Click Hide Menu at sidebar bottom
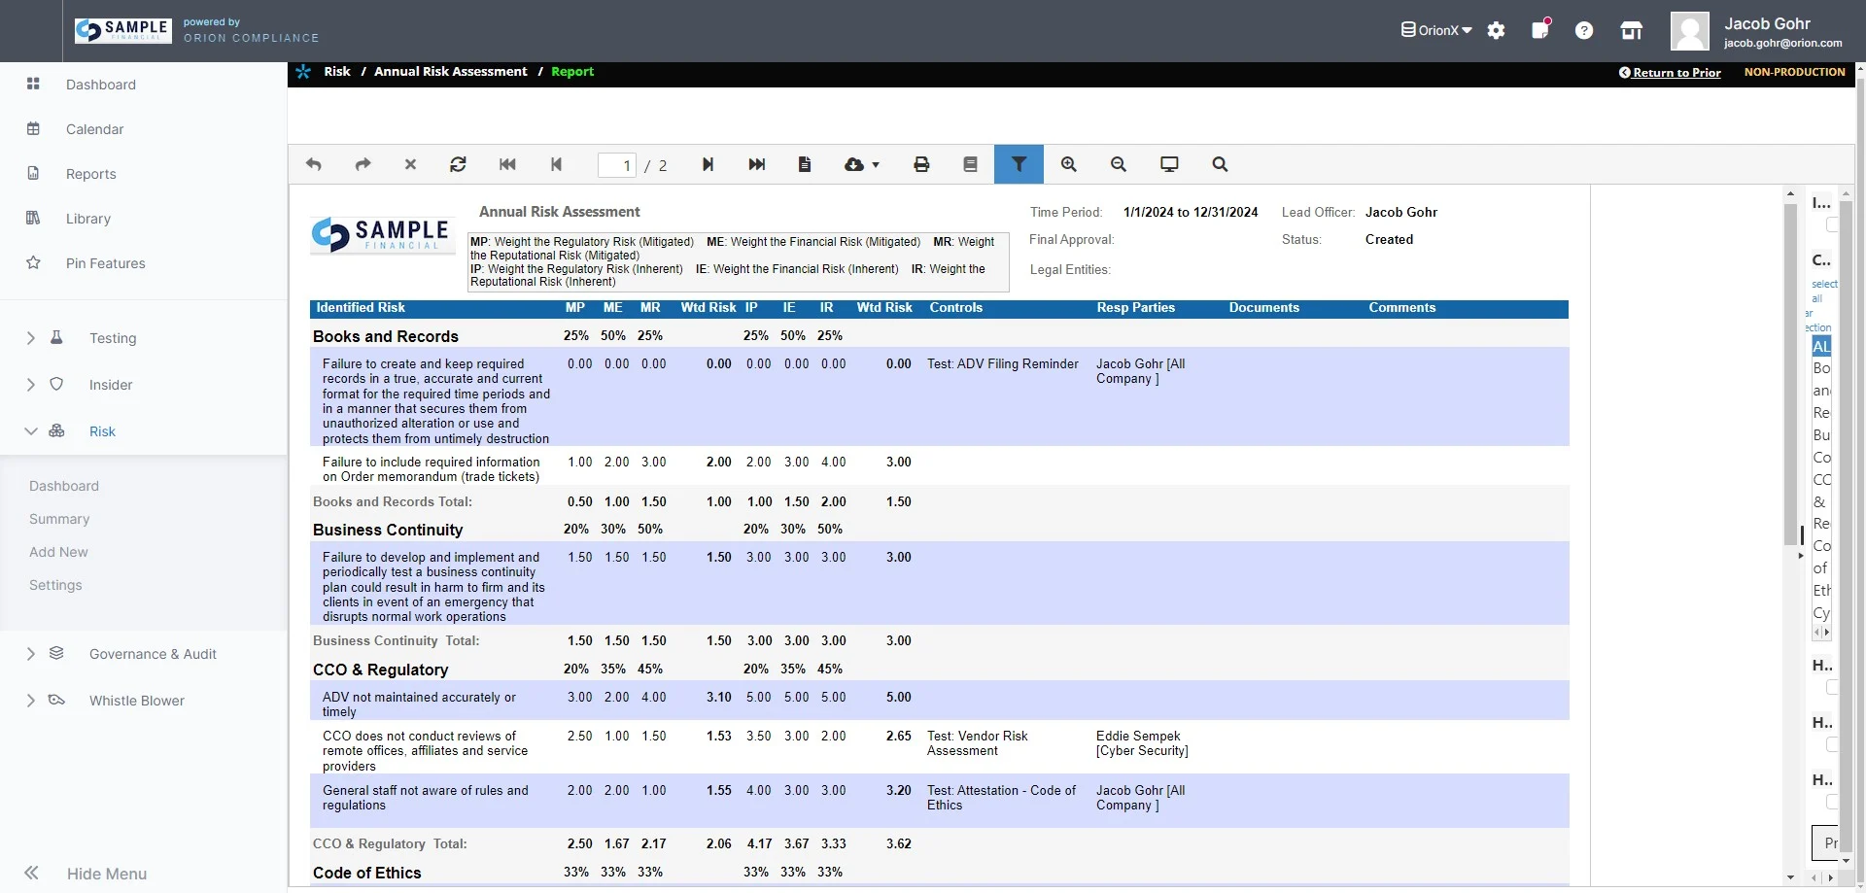Screen dimensions: 1866x893 point(106,874)
